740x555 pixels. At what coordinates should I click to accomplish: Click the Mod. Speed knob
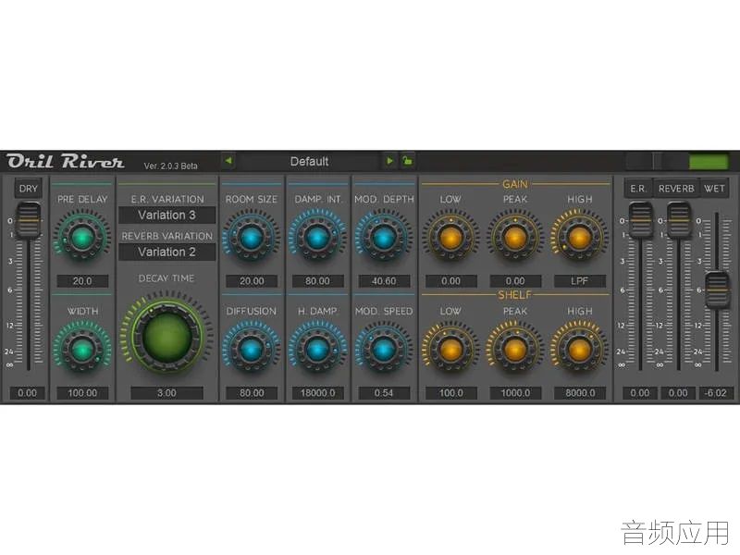[x=383, y=350]
